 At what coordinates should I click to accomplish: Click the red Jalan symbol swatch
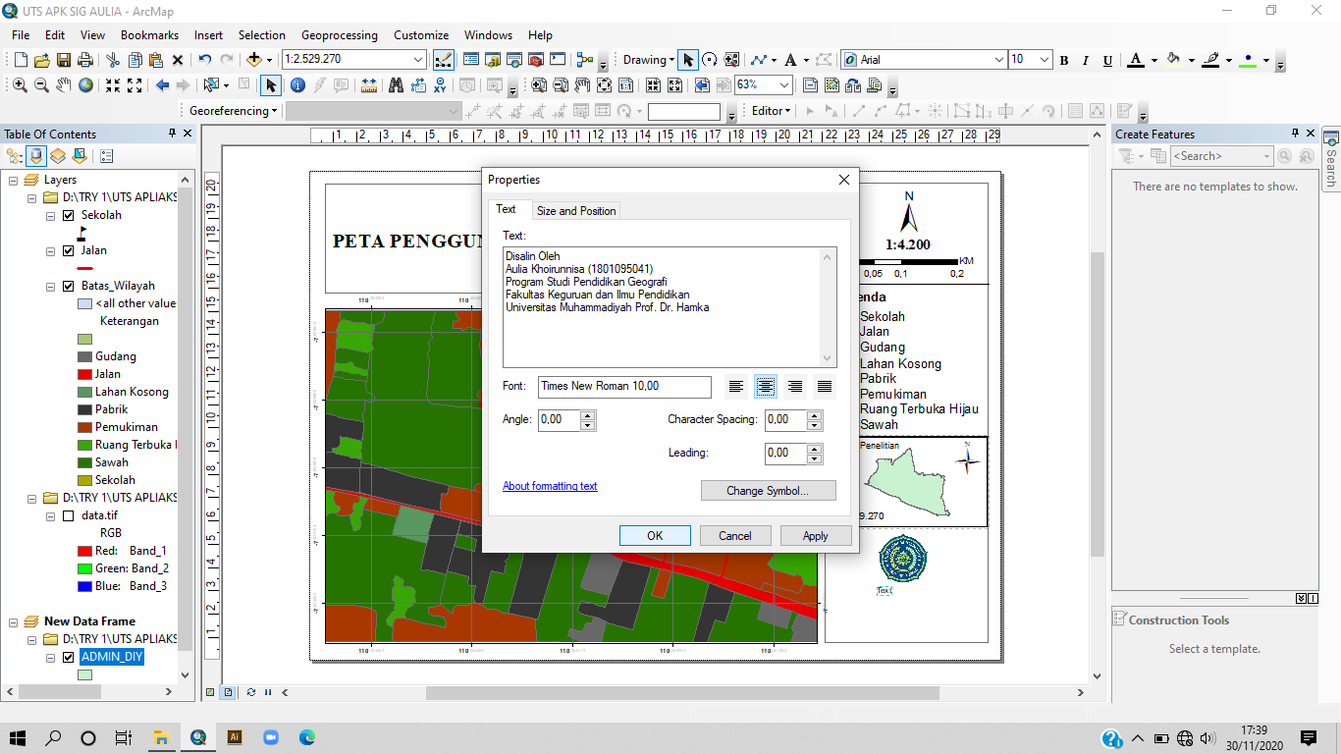(85, 268)
